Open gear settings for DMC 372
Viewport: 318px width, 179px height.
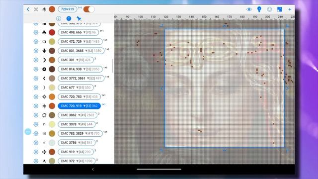click(x=36, y=161)
